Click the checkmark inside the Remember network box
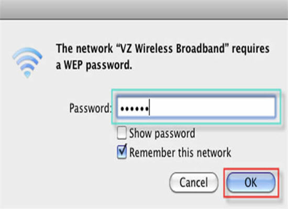This screenshot has height=209, width=288. tap(123, 150)
